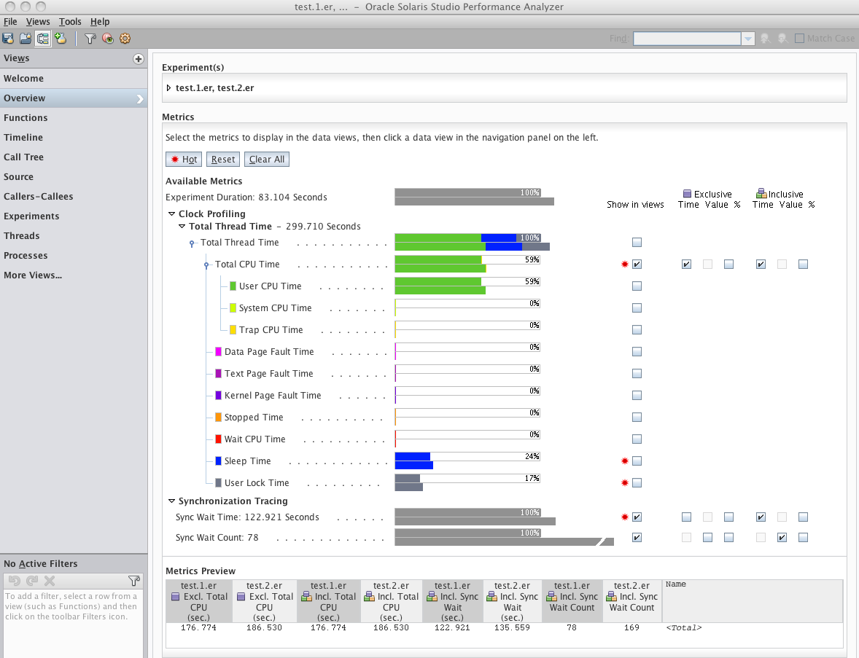This screenshot has height=658, width=859.
Task: Click the Inclusive column header icon
Action: 761,193
